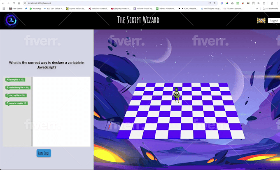Open the All Bookmarks folder
Image resolution: width=280 pixels, height=170 pixels.
pos(271,9)
